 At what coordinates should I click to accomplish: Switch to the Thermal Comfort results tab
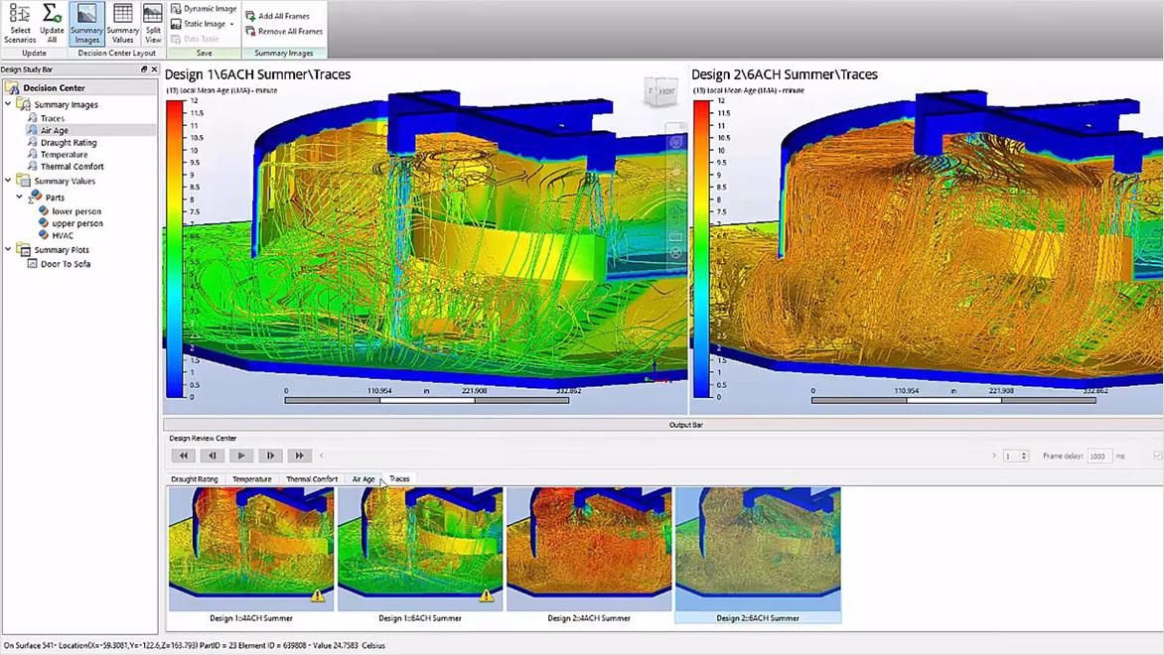tap(311, 478)
